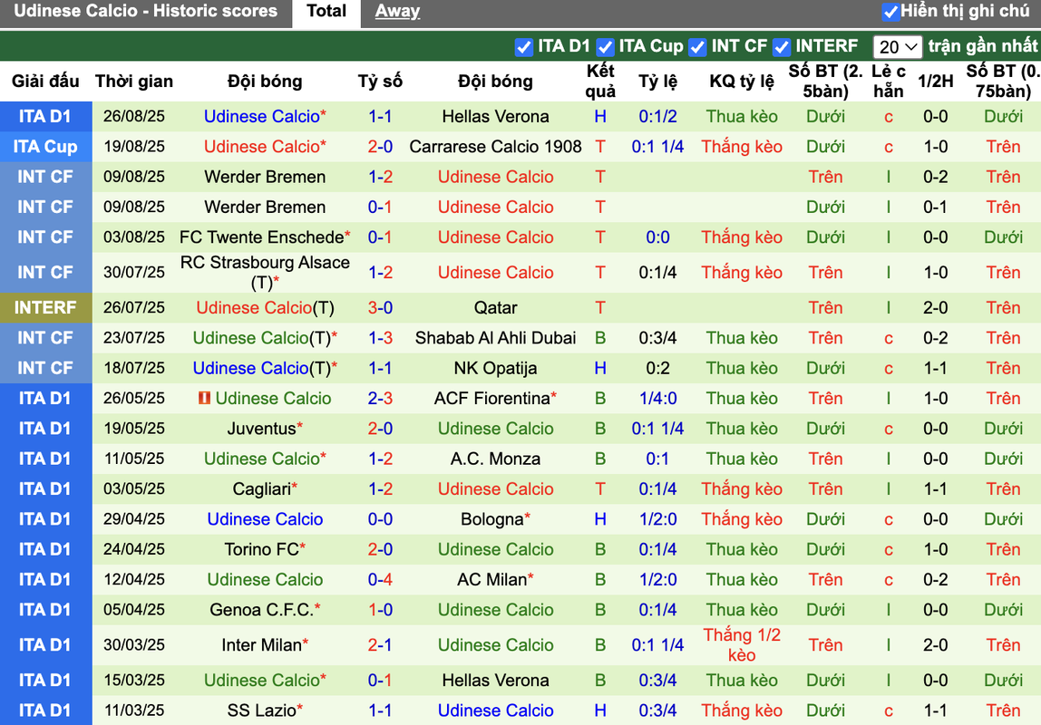Image resolution: width=1041 pixels, height=725 pixels.
Task: Click the 0:2 odds in NK Opatija row
Action: pos(657,368)
